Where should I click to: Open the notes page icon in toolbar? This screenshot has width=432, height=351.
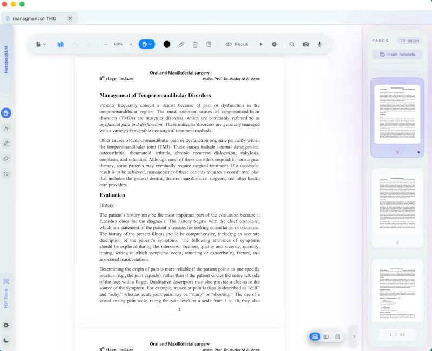(x=209, y=44)
